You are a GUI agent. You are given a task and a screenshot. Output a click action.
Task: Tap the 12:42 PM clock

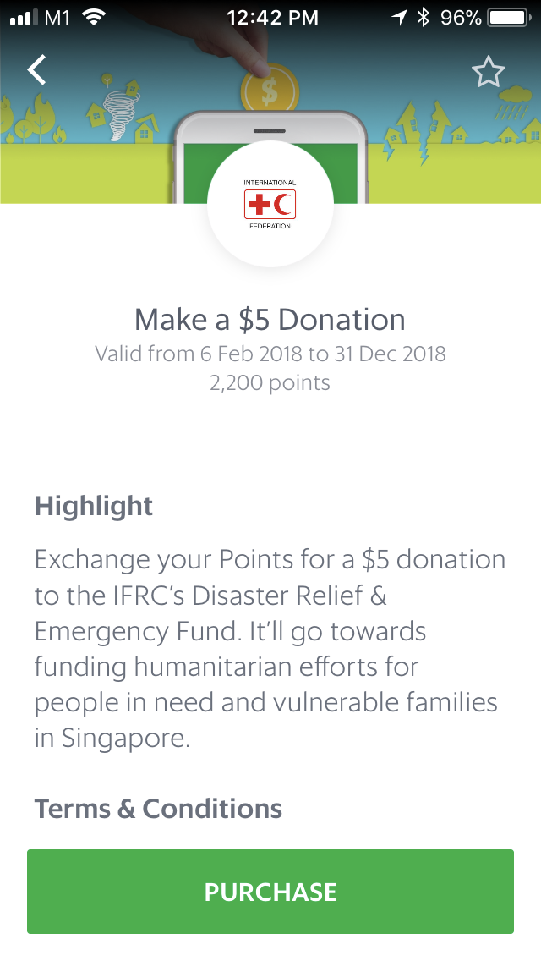click(273, 17)
